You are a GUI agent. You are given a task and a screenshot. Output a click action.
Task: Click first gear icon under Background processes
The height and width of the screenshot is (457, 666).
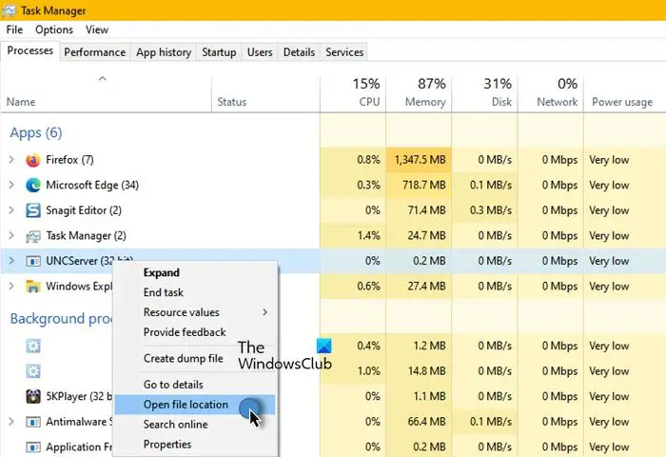pyautogui.click(x=33, y=346)
